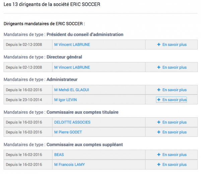Viewport: 201px width, 174px height.
Task: Click plus icon in BEAS row
Action: 159,155
